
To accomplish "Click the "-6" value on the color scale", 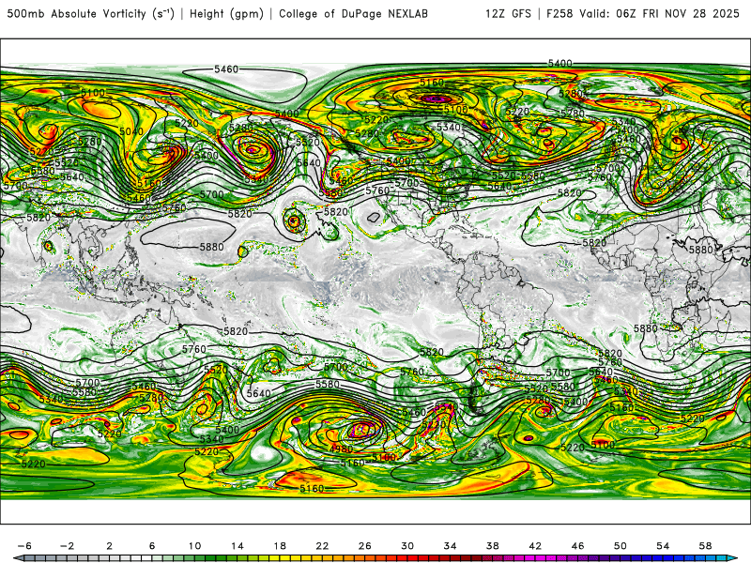I will click(x=24, y=546).
